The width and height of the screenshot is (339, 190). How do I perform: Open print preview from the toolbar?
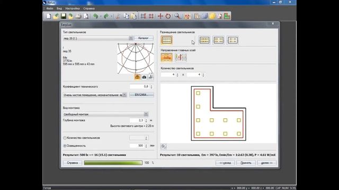(x=86, y=16)
